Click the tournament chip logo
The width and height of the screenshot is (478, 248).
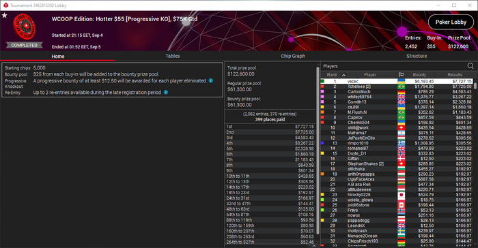click(24, 27)
